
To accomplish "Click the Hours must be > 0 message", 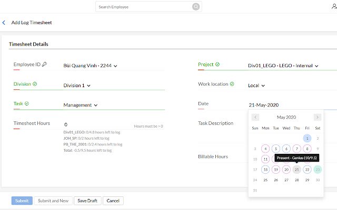I will [x=148, y=126].
